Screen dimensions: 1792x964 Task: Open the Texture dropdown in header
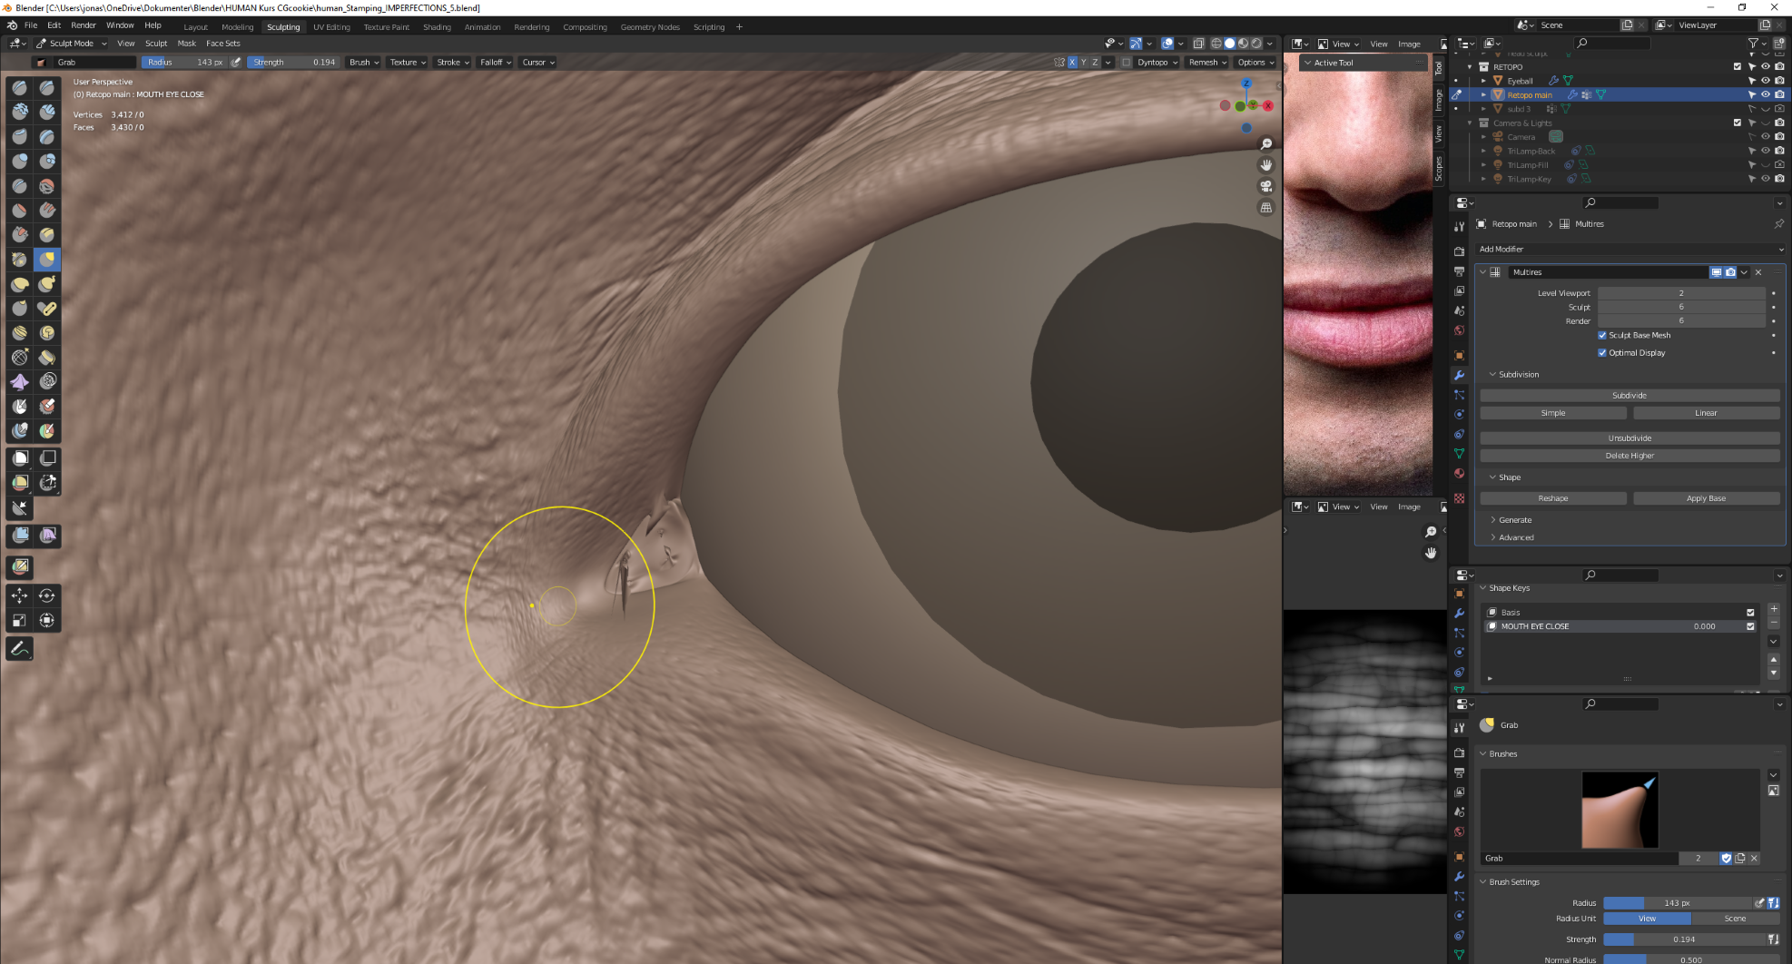click(408, 63)
